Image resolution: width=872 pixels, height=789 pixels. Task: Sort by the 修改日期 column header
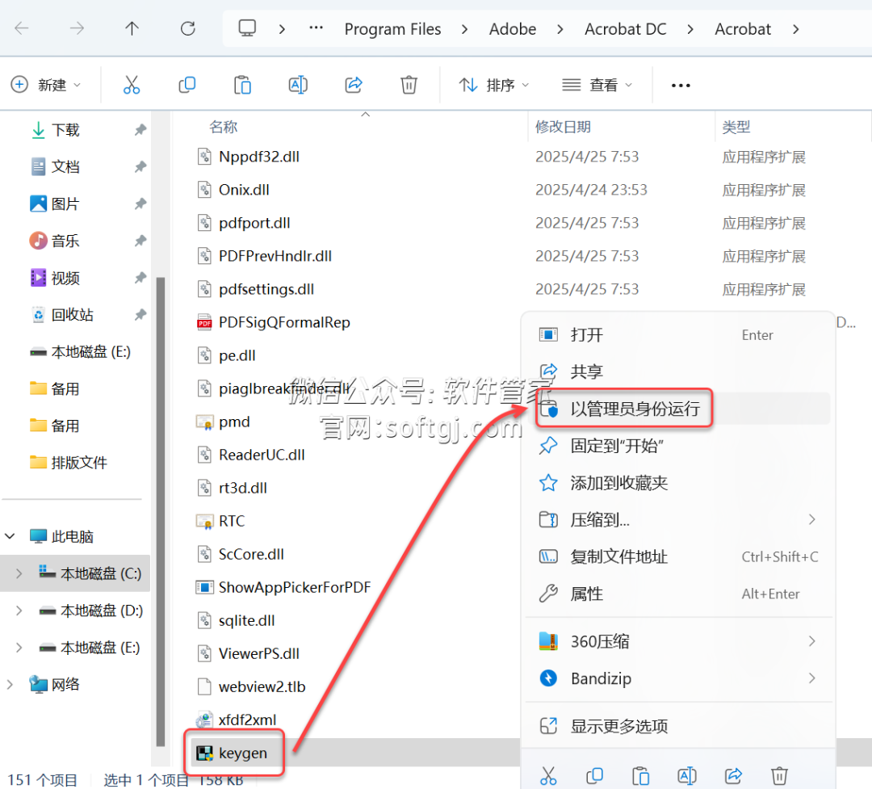point(563,127)
